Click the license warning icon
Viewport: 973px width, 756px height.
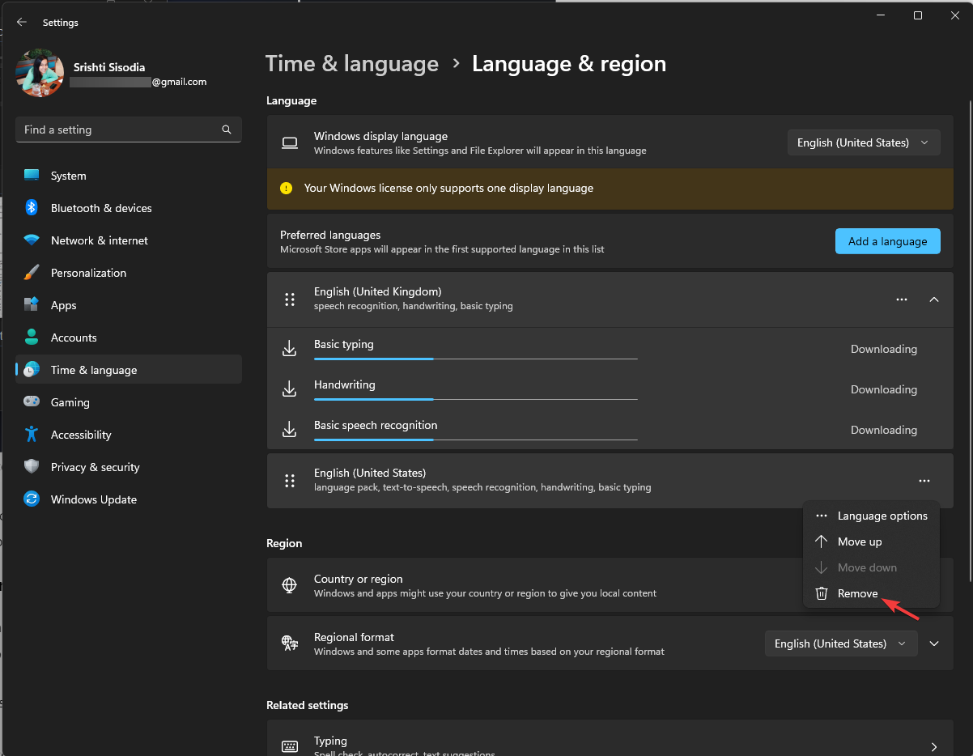point(287,188)
